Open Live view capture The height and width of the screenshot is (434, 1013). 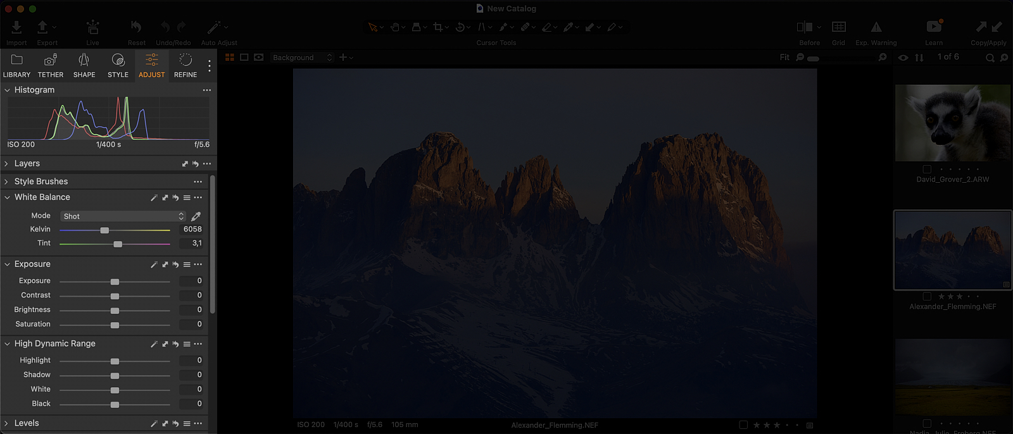click(x=92, y=27)
